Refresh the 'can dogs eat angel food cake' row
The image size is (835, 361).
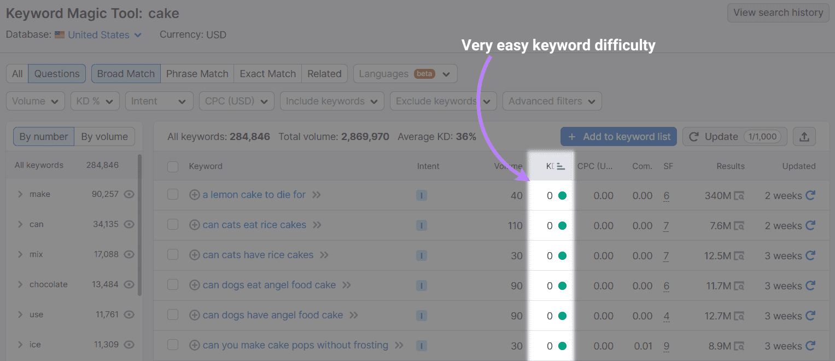pyautogui.click(x=810, y=286)
